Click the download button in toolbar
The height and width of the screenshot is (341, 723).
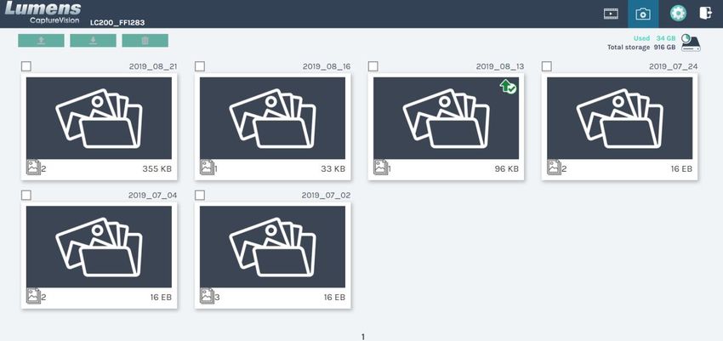click(x=94, y=41)
